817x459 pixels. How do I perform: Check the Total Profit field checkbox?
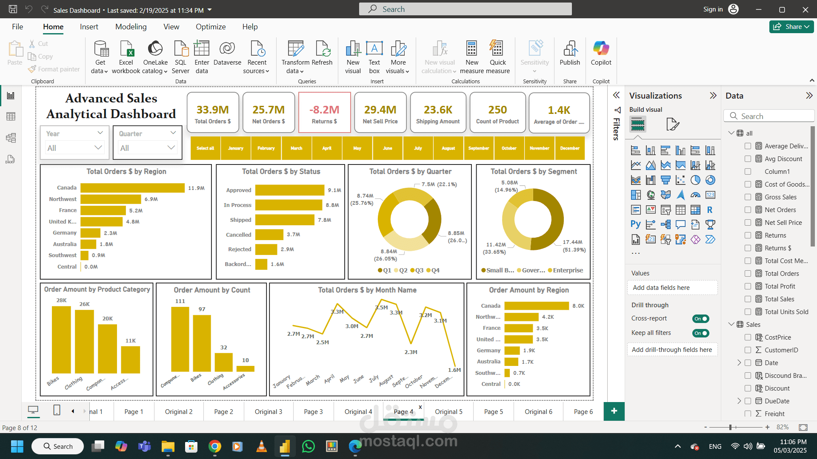748,286
